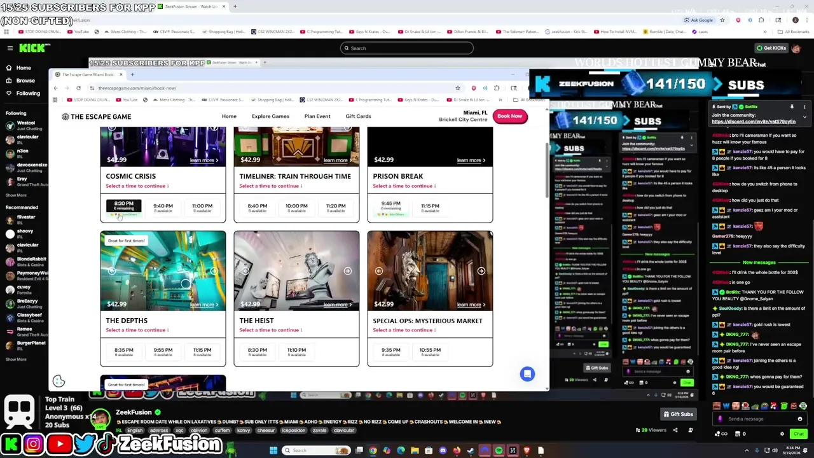Expand Show More under Following
This screenshot has height=458, width=814.
pos(16,195)
